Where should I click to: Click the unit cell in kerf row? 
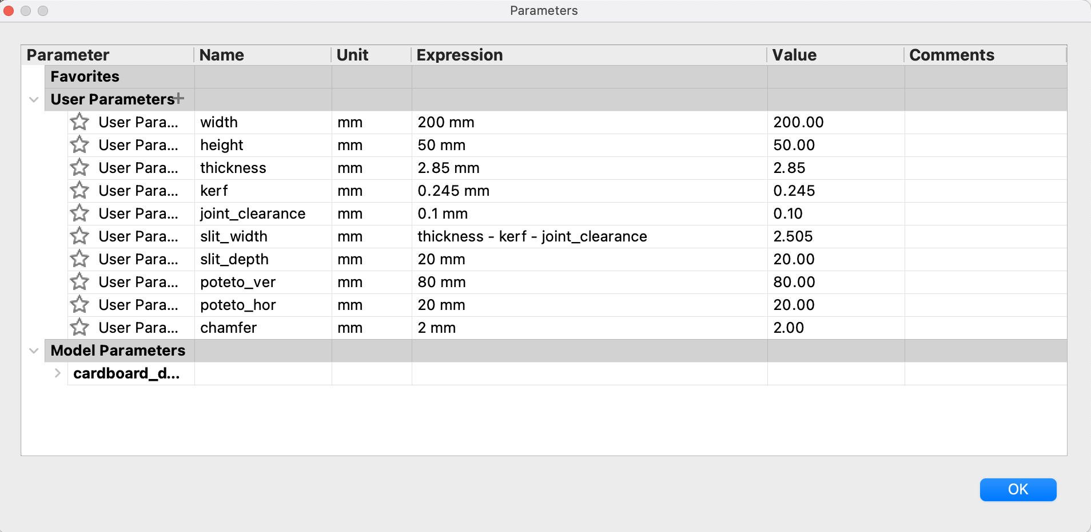point(372,191)
